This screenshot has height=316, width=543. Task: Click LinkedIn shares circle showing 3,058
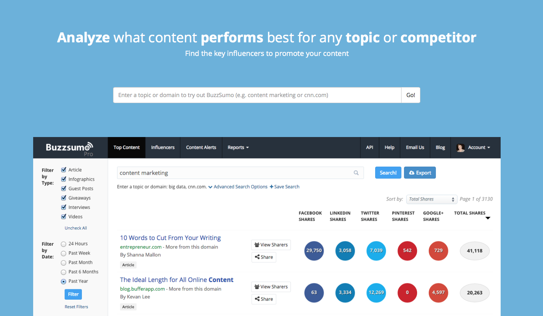coord(345,250)
